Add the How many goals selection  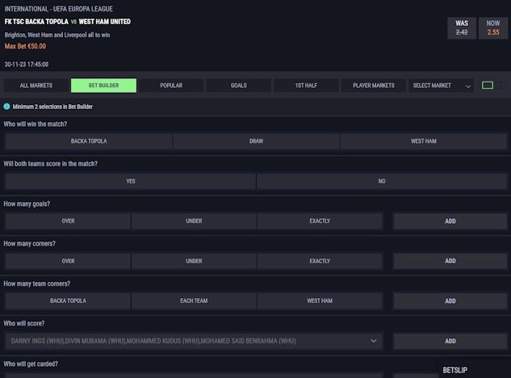450,221
